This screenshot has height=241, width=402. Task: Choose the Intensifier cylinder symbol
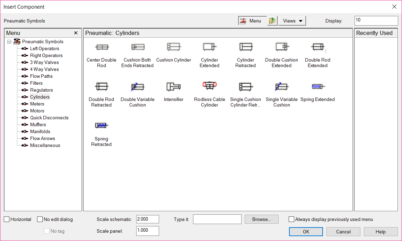click(x=173, y=86)
